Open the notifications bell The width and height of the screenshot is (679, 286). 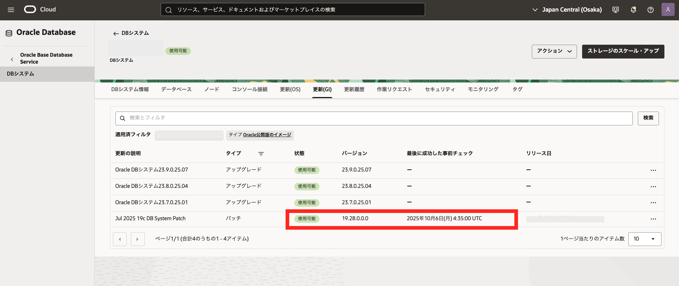pyautogui.click(x=633, y=10)
